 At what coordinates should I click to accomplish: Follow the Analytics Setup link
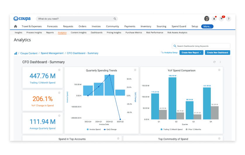click(171, 53)
